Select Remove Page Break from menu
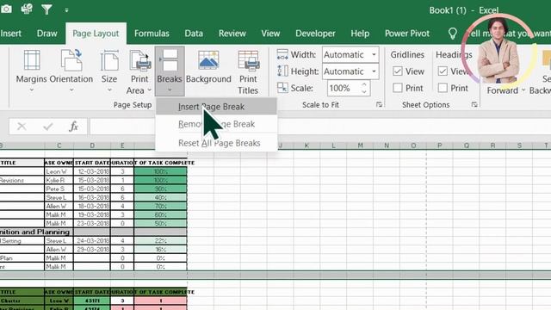This screenshot has width=551, height=310. [216, 124]
